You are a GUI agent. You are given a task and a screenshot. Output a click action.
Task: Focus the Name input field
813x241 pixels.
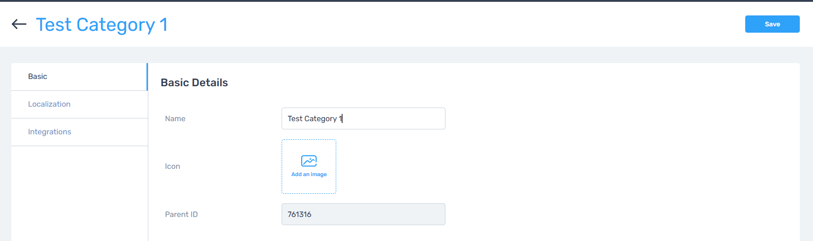pyautogui.click(x=391, y=118)
